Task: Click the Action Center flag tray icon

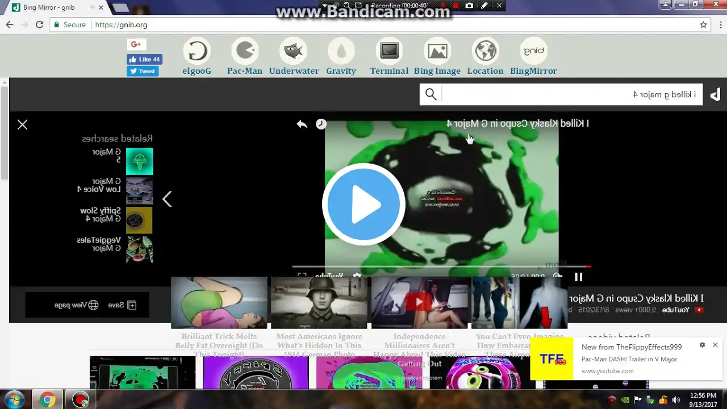Action: coord(638,400)
